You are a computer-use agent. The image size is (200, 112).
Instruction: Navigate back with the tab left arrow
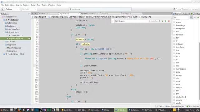click(32, 14)
